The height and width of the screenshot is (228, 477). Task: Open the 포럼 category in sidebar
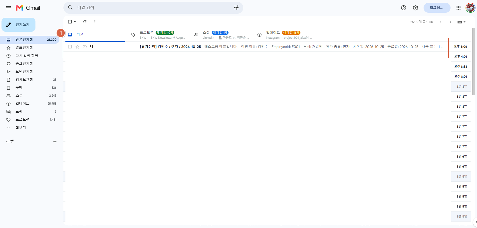pyautogui.click(x=30, y=112)
